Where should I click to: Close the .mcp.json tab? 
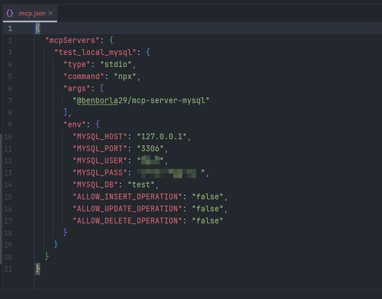[x=50, y=13]
